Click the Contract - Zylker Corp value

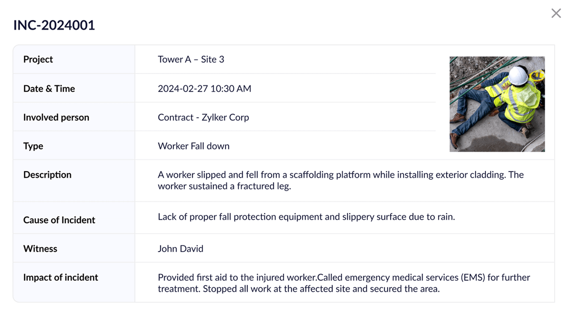203,117
